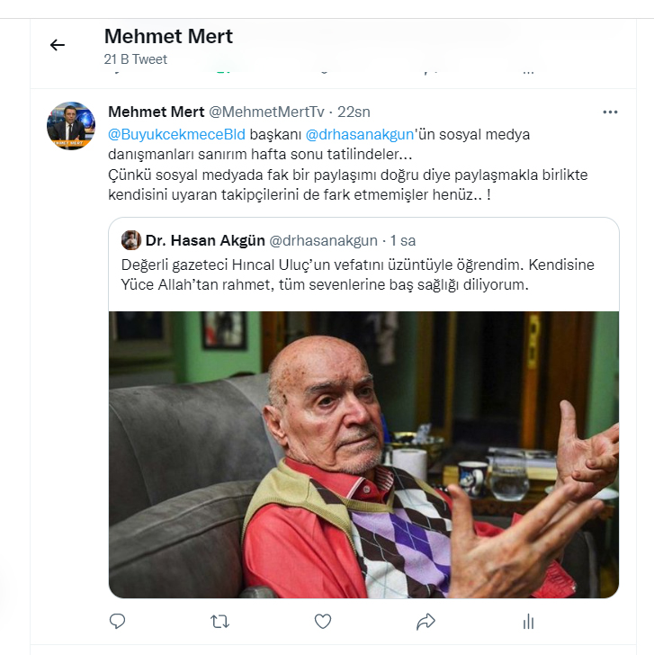Click the back arrow icon
Viewport: 654px width, 655px height.
point(58,45)
